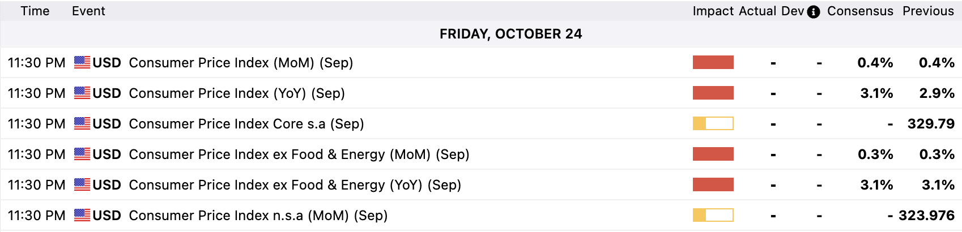Click red high-impact bar for CPI (MoM)
The width and height of the screenshot is (962, 232).
coord(713,62)
